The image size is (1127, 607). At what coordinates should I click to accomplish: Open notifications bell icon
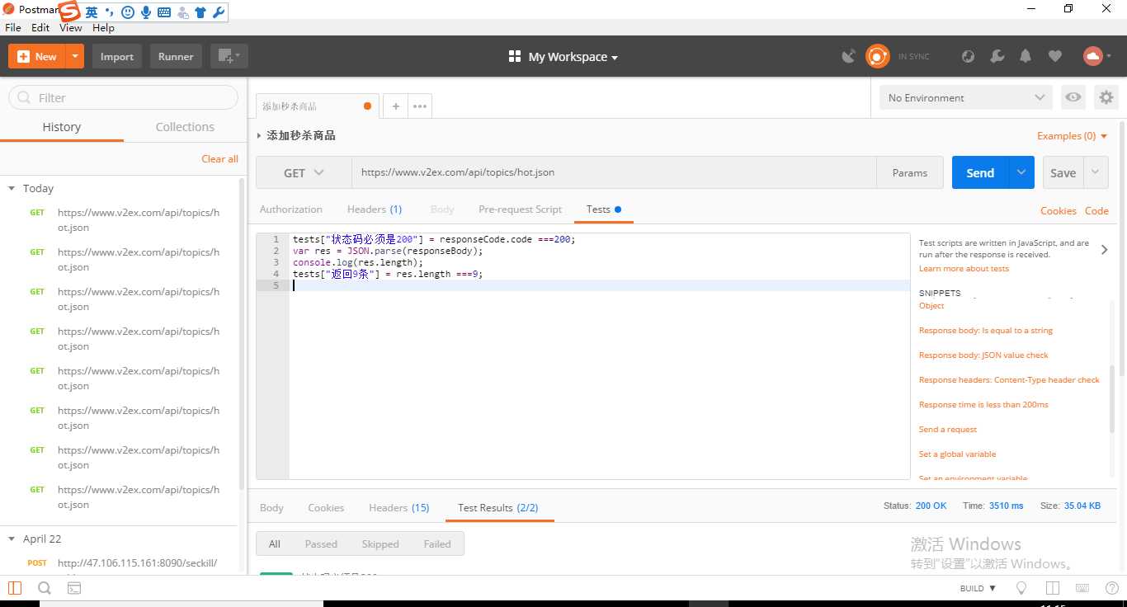1026,56
